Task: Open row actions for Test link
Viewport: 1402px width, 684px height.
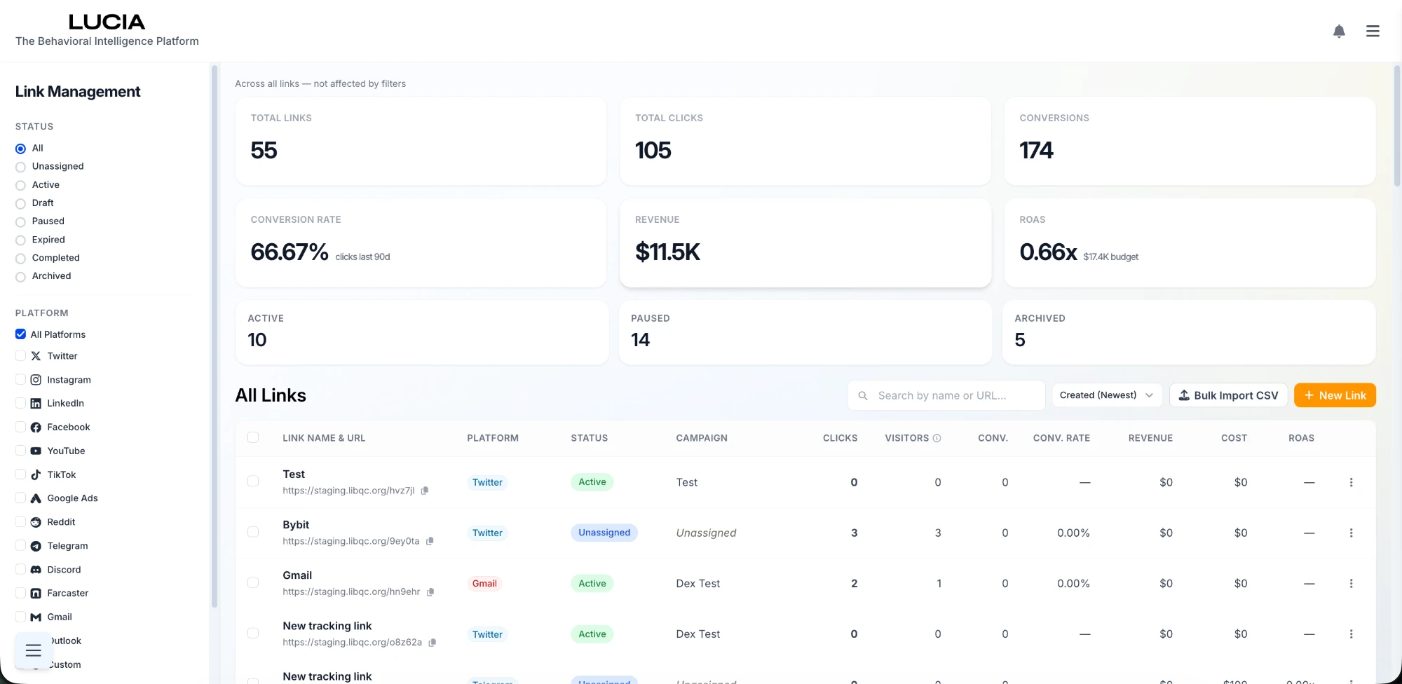Action: point(1351,482)
